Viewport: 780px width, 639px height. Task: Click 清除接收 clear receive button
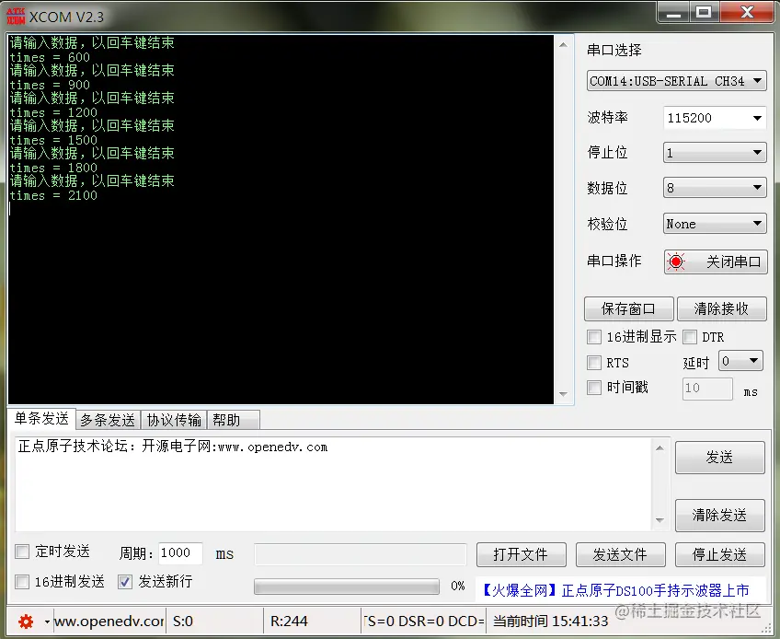coord(722,308)
